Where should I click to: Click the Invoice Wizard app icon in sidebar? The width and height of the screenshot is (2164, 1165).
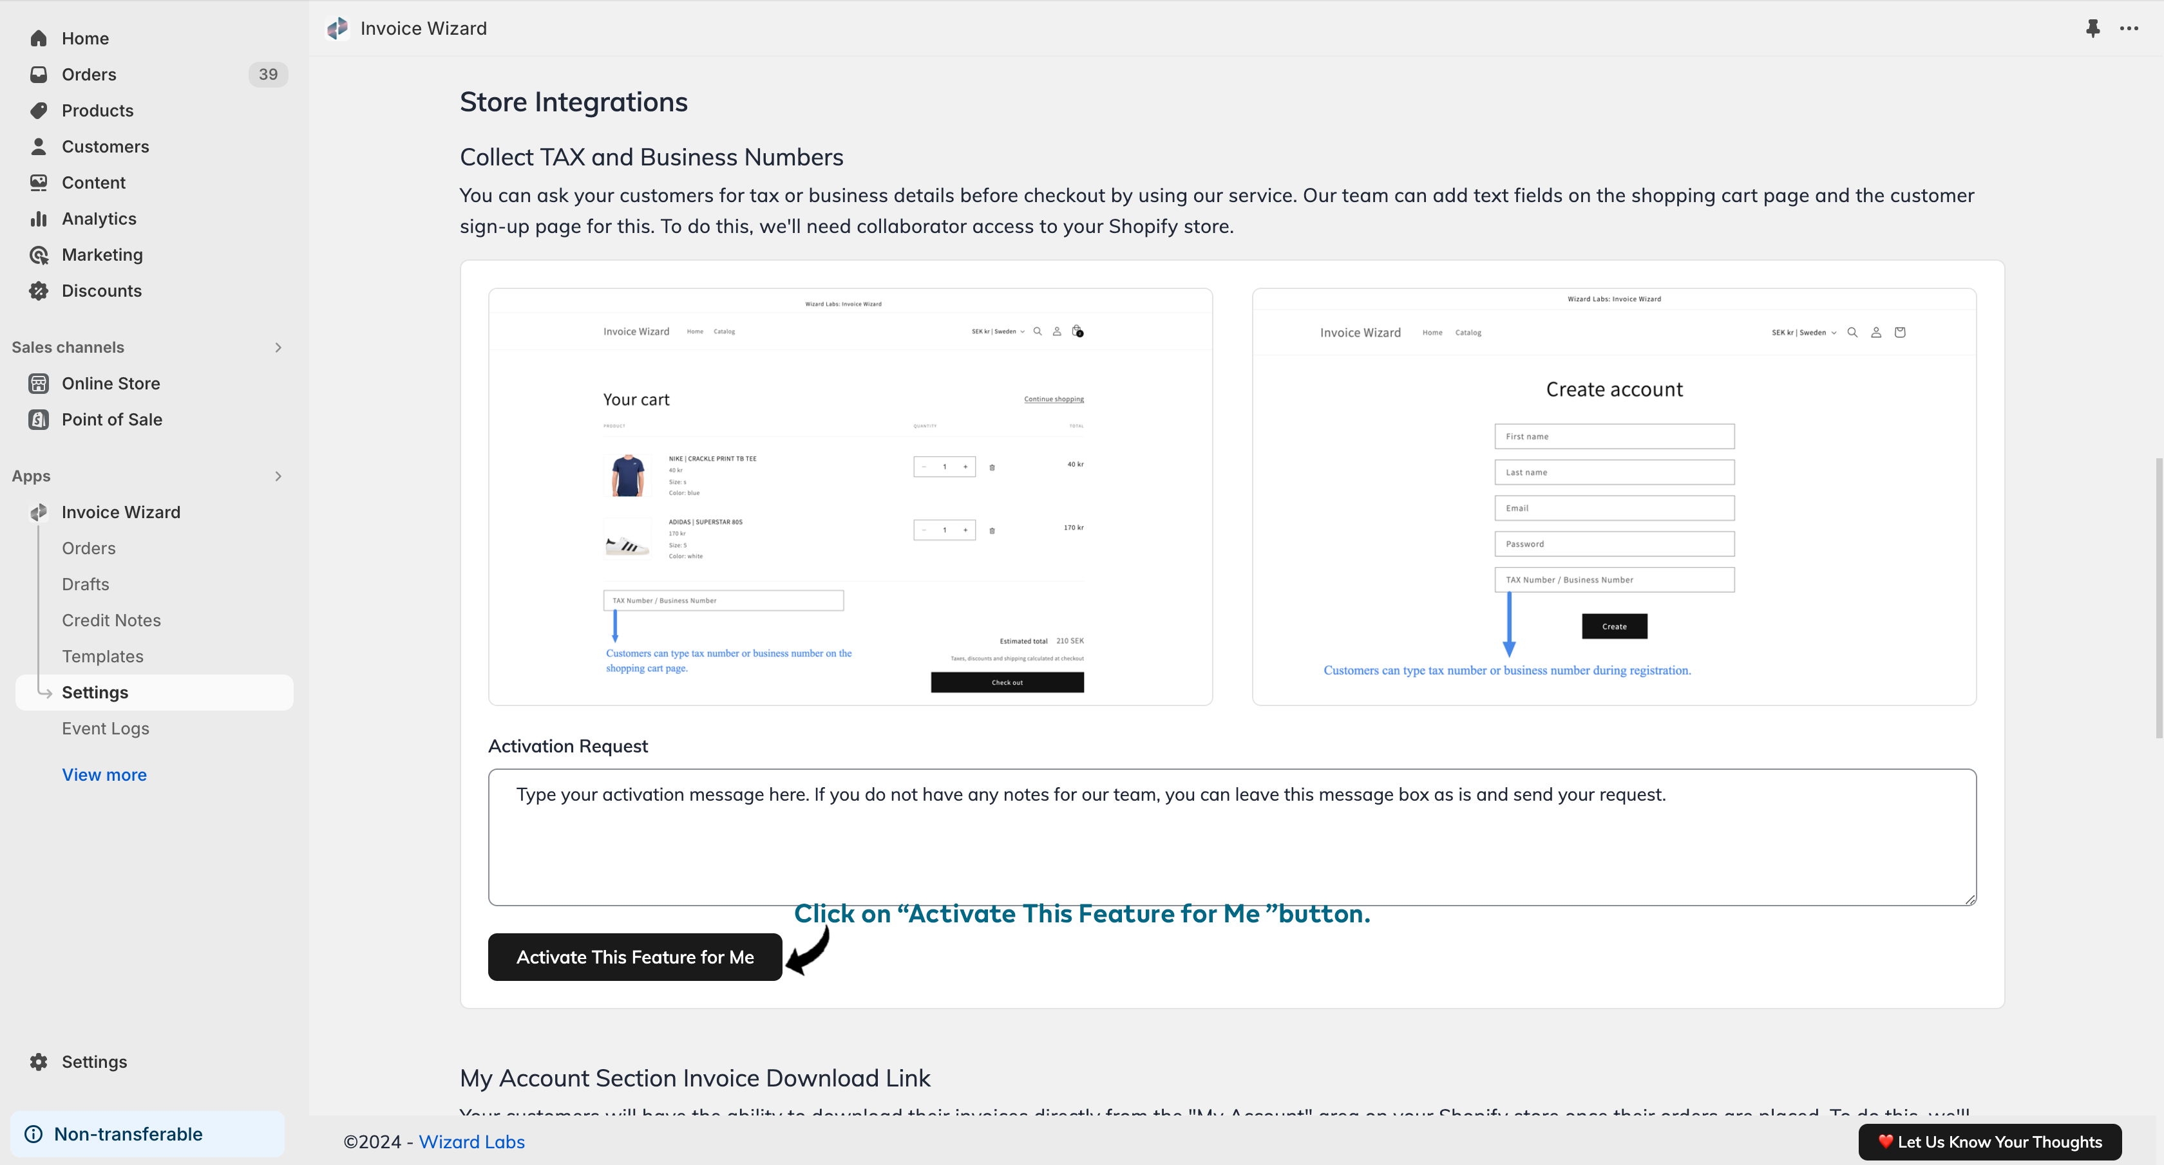point(39,512)
